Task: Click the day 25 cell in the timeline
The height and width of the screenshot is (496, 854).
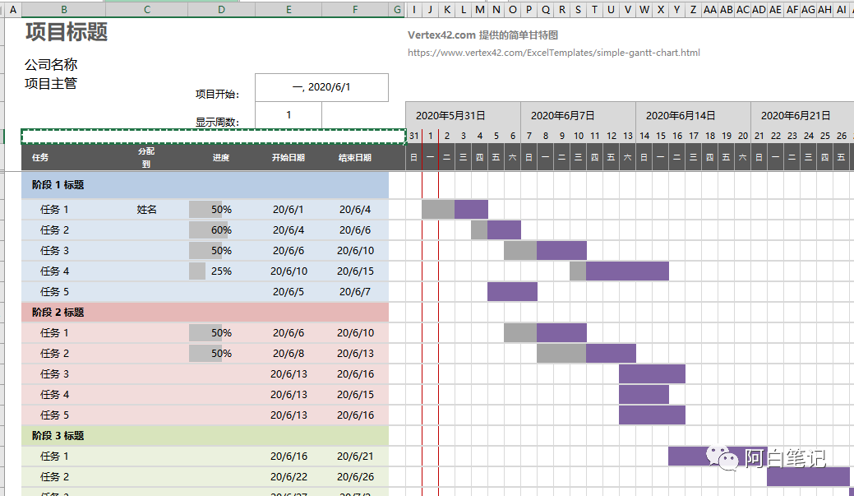Action: (x=825, y=136)
